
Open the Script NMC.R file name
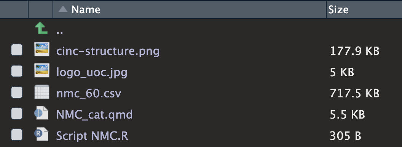click(x=92, y=136)
